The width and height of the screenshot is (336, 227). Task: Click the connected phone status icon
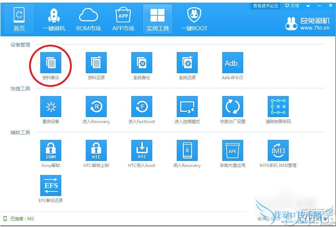click(x=5, y=219)
